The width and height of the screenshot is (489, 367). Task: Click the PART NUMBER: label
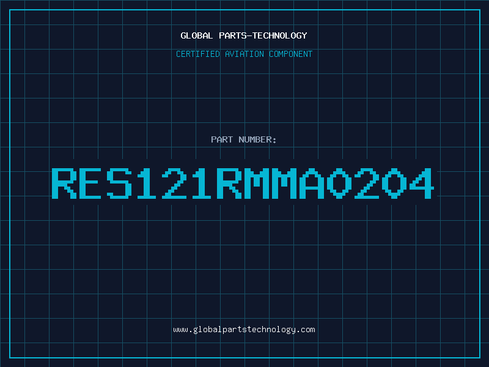[244, 139]
